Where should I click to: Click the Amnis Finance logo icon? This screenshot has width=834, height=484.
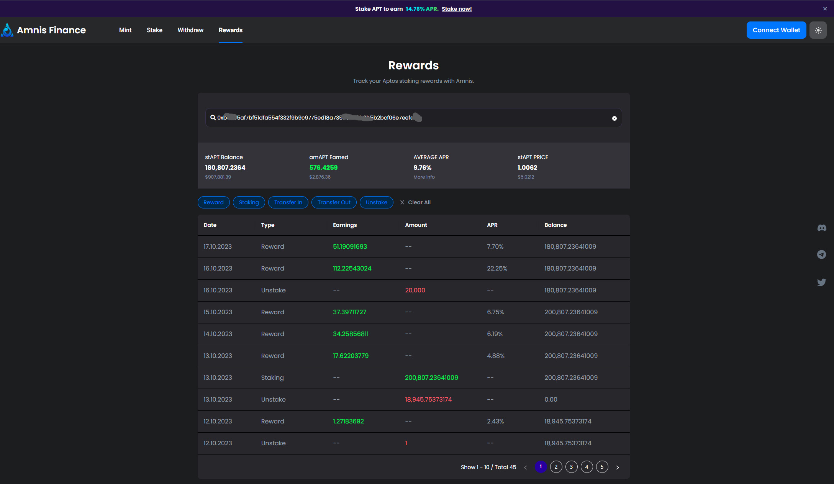(x=7, y=30)
